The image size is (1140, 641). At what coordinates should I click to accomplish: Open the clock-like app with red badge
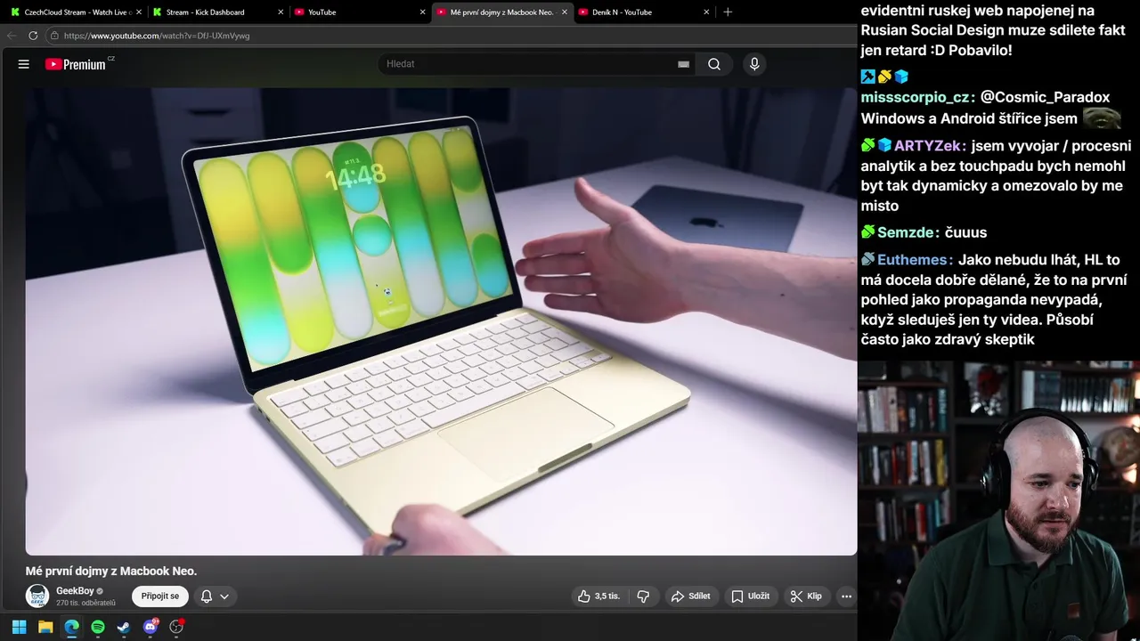click(x=176, y=627)
